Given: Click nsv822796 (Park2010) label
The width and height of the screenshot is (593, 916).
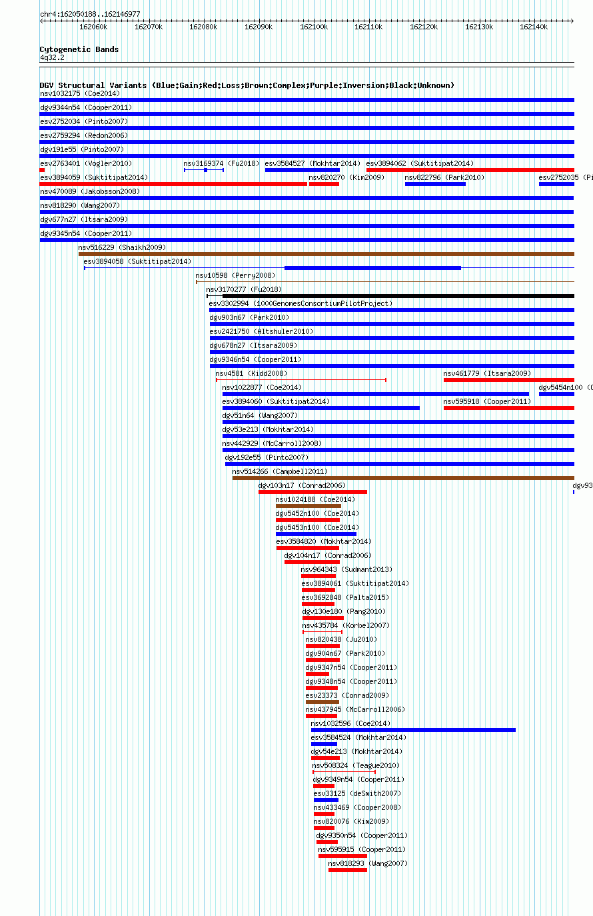Looking at the screenshot, I should click(445, 177).
